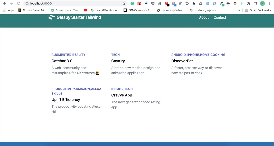The image size is (274, 146).
Task: Click the AUGMENTED REALITY category label
Action: pos(68,55)
